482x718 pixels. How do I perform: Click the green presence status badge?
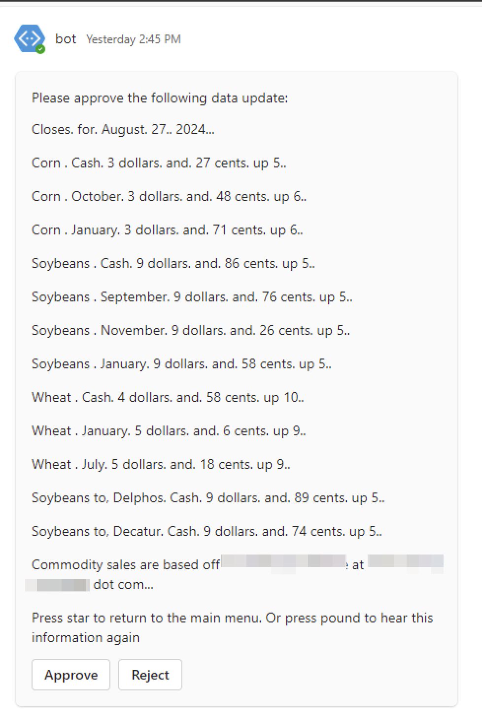click(x=41, y=49)
